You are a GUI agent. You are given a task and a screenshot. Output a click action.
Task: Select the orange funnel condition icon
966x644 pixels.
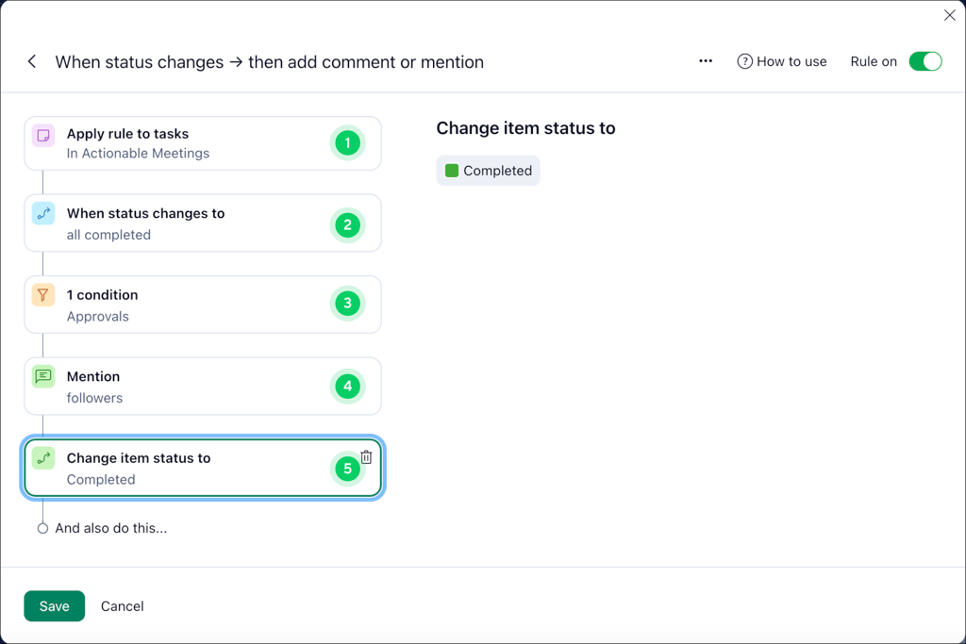point(42,294)
